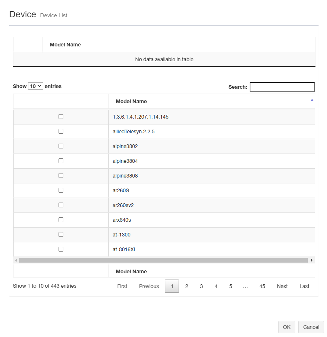Click the horizontal scrollbar right arrow
Viewport: 327px width, 337px height.
coord(312,260)
